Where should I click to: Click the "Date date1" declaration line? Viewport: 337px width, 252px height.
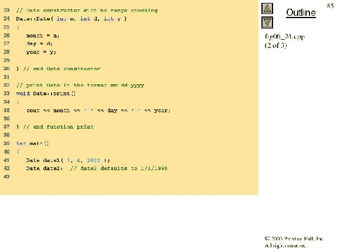[68, 160]
